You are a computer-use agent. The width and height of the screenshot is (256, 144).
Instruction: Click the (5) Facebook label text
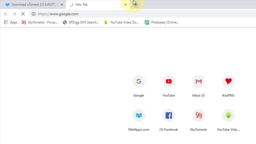coord(169,130)
